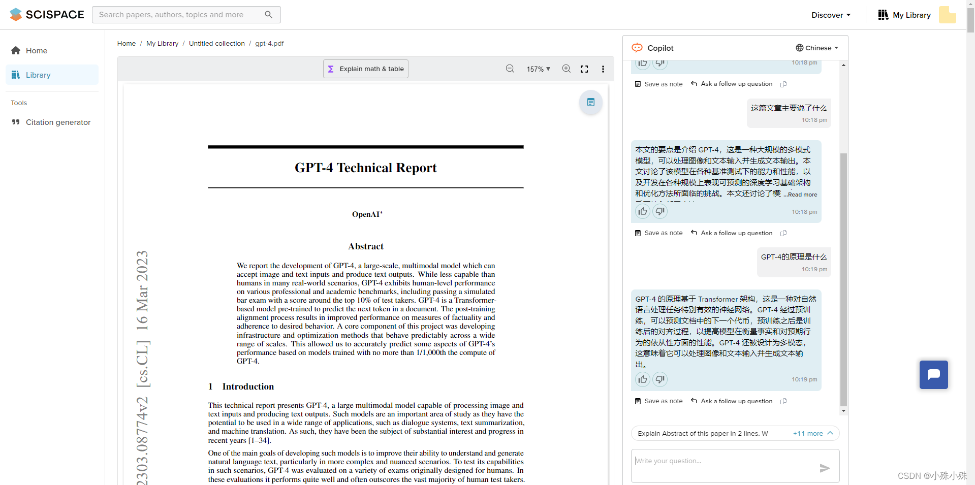
Task: Enter fullscreen PDF view
Action: pyautogui.click(x=584, y=69)
